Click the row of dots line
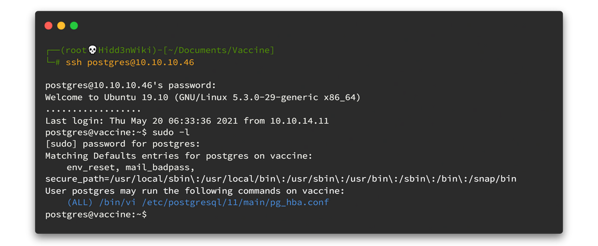 coord(93,109)
